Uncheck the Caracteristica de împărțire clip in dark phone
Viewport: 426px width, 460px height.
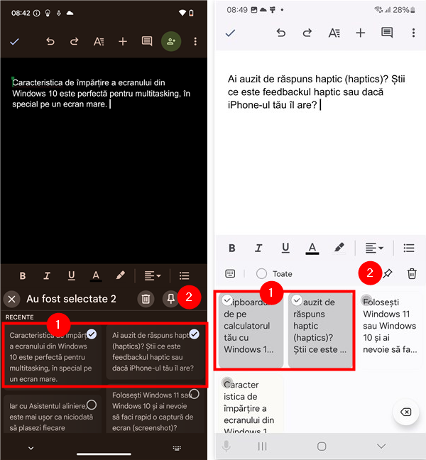tap(92, 334)
